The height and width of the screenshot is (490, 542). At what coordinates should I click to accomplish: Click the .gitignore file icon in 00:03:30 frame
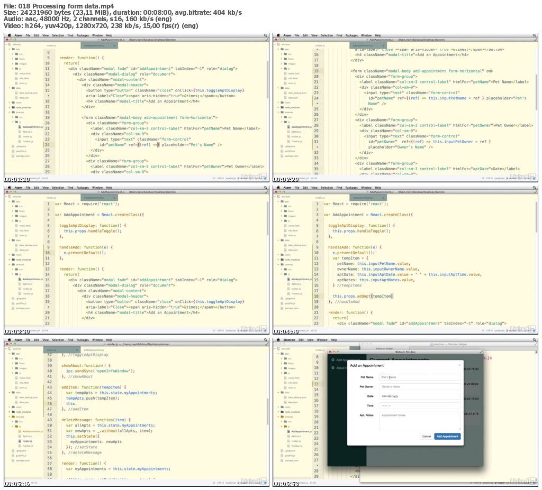tap(13, 298)
